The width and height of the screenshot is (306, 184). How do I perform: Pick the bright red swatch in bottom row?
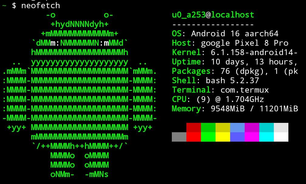tap(194, 137)
